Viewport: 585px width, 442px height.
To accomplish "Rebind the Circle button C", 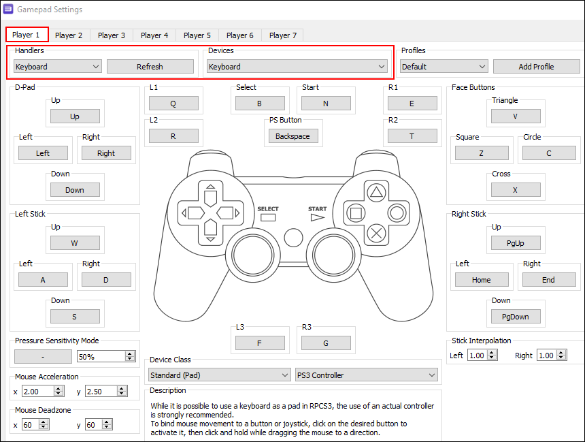I will tap(549, 153).
